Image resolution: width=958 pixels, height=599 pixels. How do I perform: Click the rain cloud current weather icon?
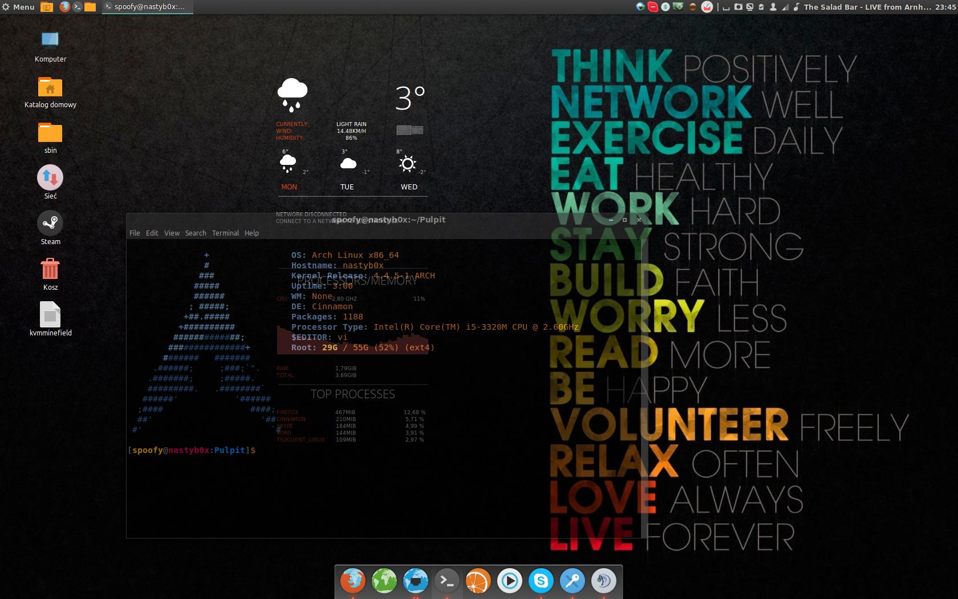click(292, 95)
